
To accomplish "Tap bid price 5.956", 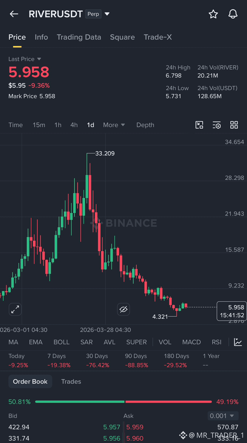I will (112, 439).
